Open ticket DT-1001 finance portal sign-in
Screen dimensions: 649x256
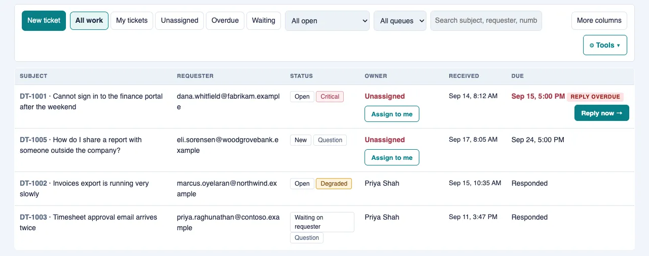[x=91, y=102]
